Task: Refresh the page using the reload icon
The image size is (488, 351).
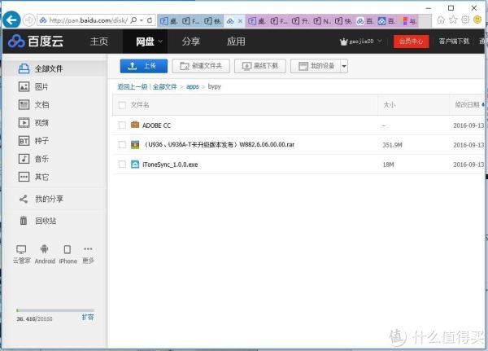Action: [150, 20]
